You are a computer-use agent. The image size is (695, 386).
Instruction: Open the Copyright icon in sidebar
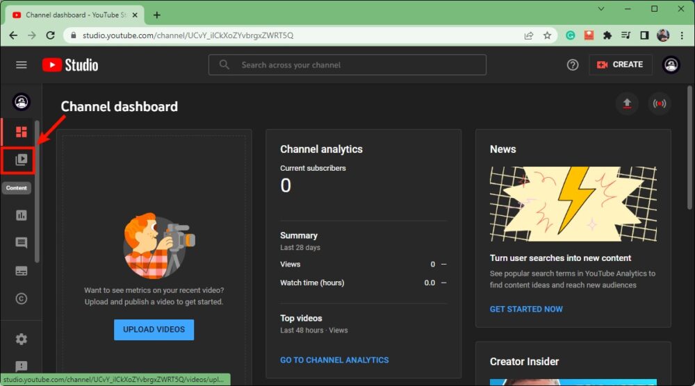(21, 299)
